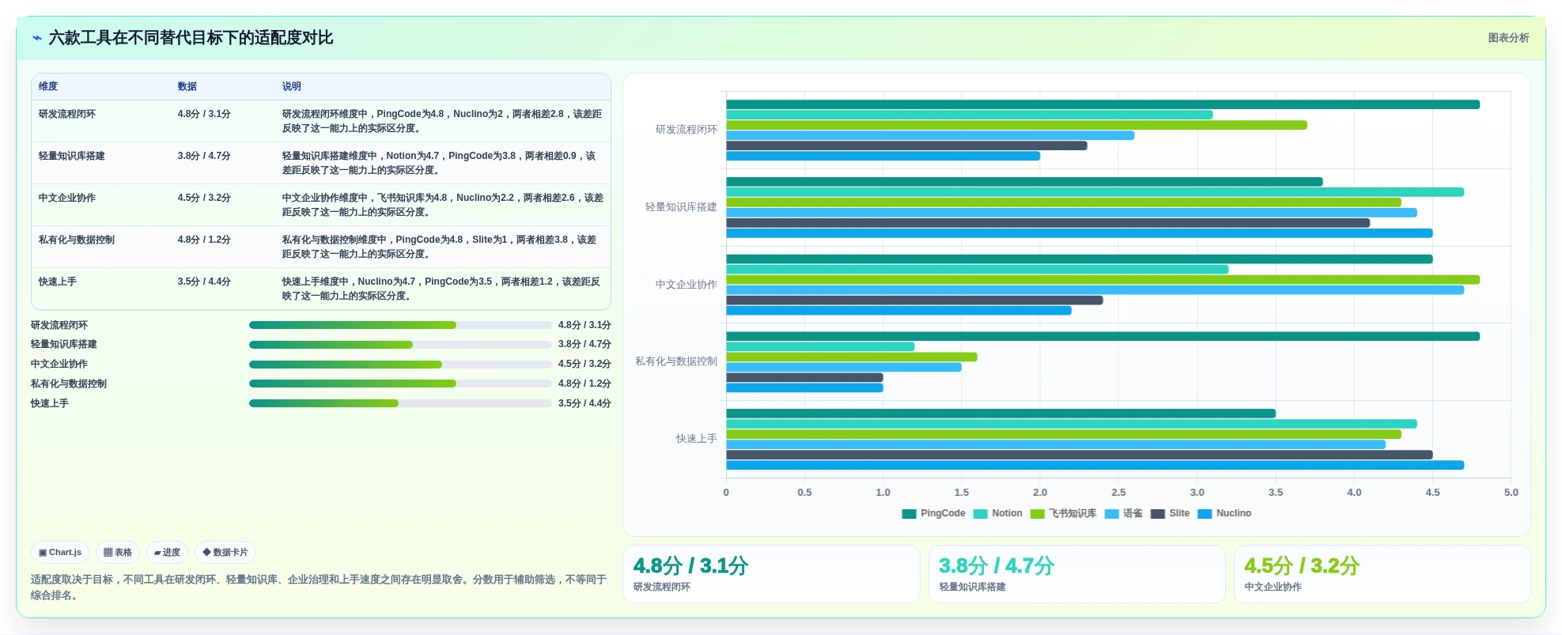Open the 4.5分 / 3.2分 data card
The width and height of the screenshot is (1562, 635).
1382,574
